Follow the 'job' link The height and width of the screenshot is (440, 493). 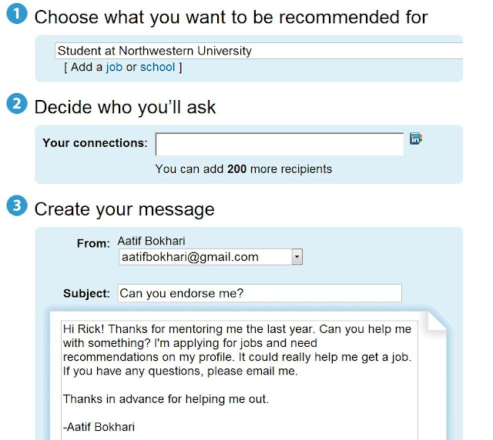pyautogui.click(x=114, y=67)
